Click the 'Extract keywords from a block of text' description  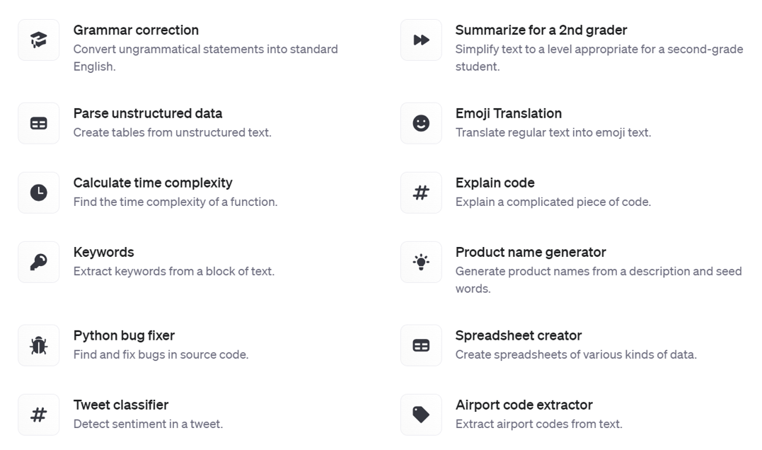173,272
